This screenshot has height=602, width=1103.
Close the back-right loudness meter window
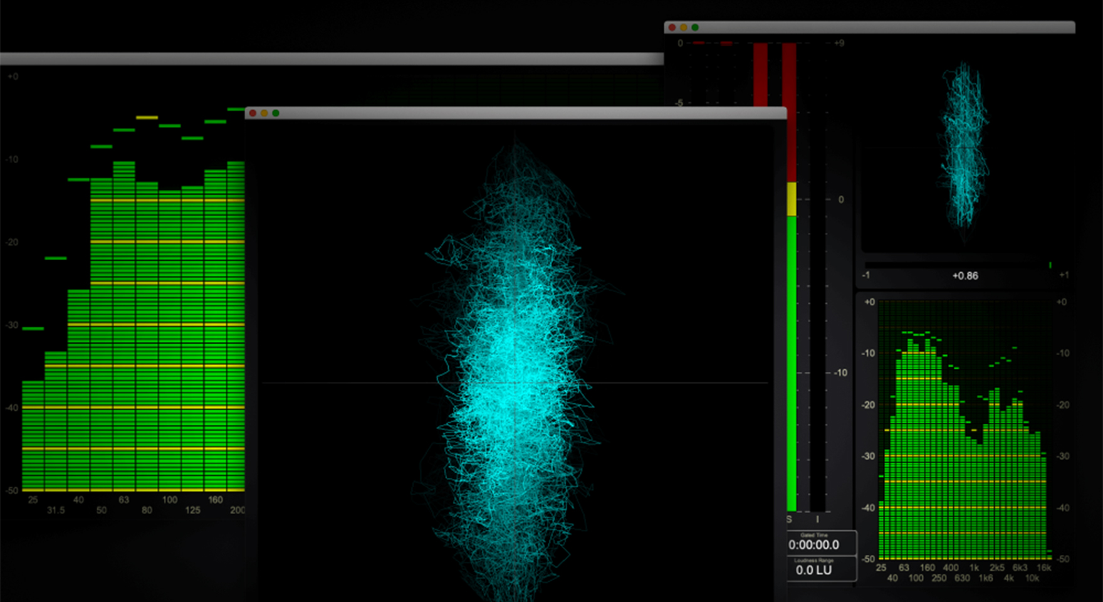click(x=672, y=28)
